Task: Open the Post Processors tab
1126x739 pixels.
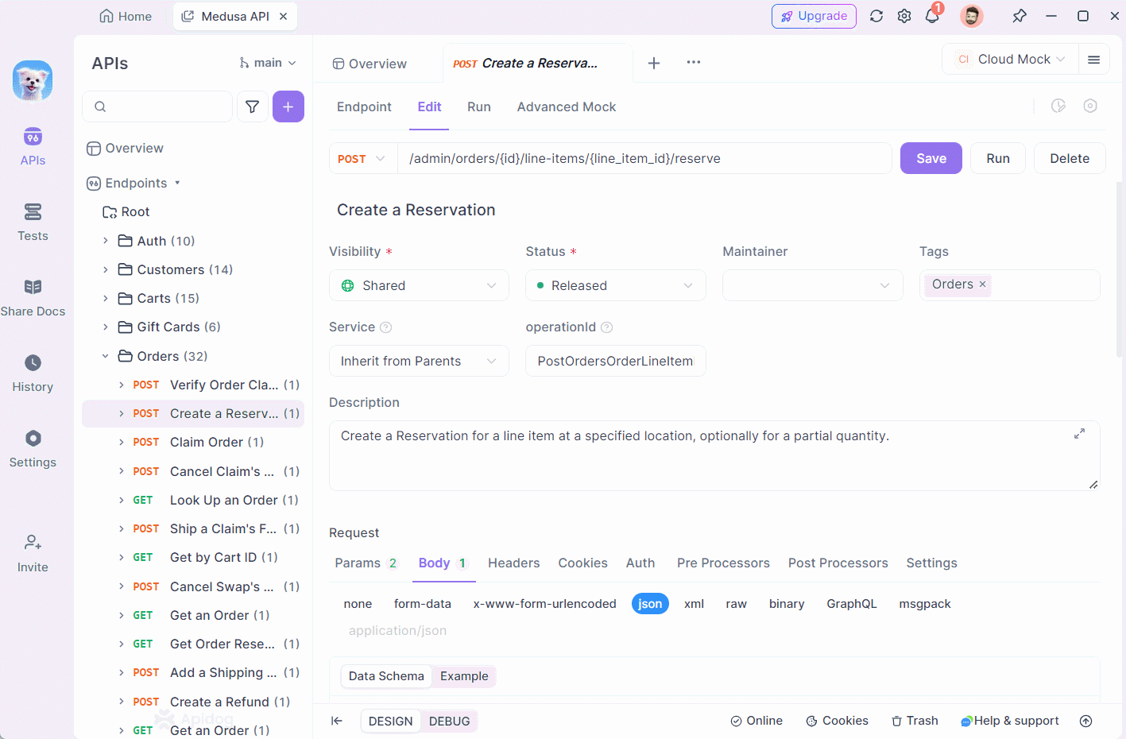Action: (x=838, y=563)
